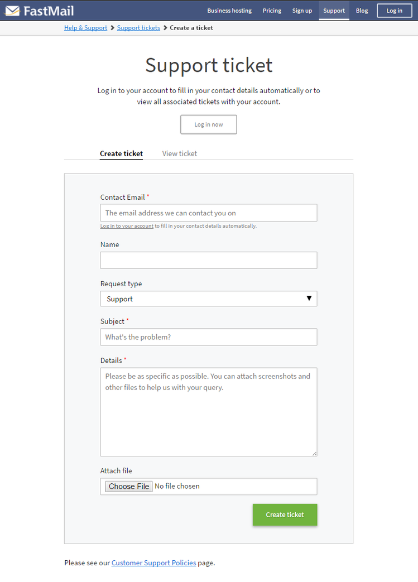418x582 pixels.
Task: Go to the Pricing page
Action: click(272, 11)
